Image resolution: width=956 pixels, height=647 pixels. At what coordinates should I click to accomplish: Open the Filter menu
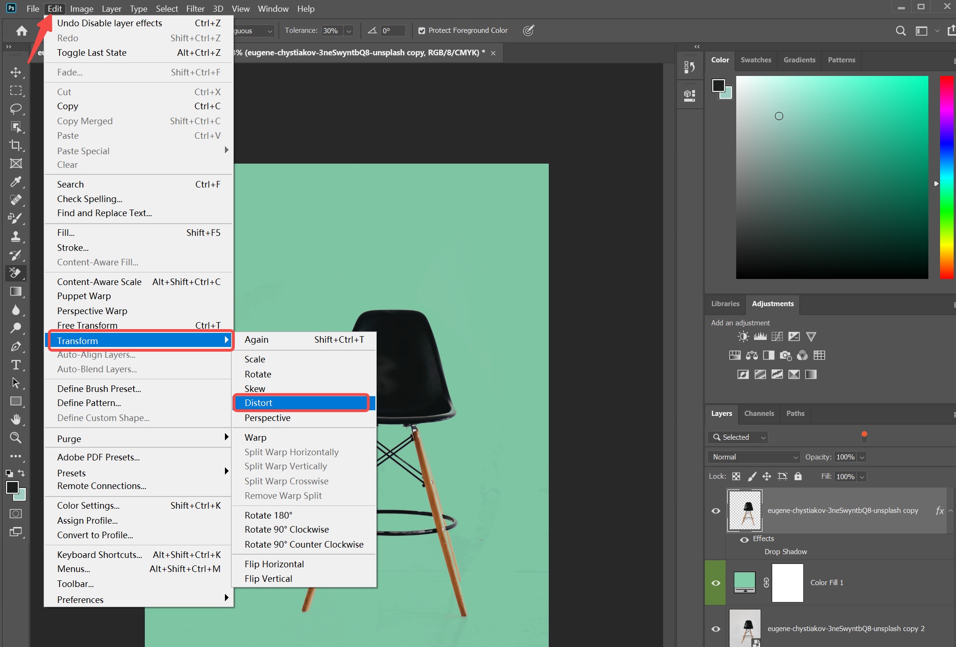195,8
